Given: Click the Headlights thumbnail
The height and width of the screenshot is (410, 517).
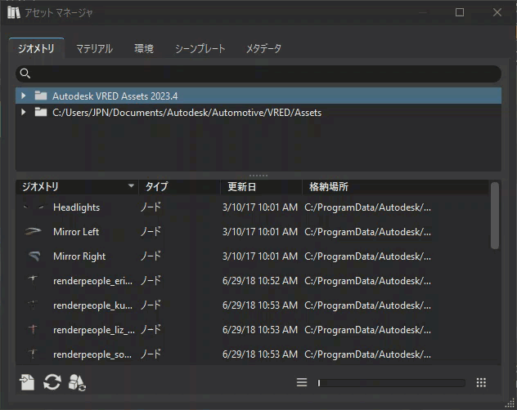Looking at the screenshot, I should [34, 207].
